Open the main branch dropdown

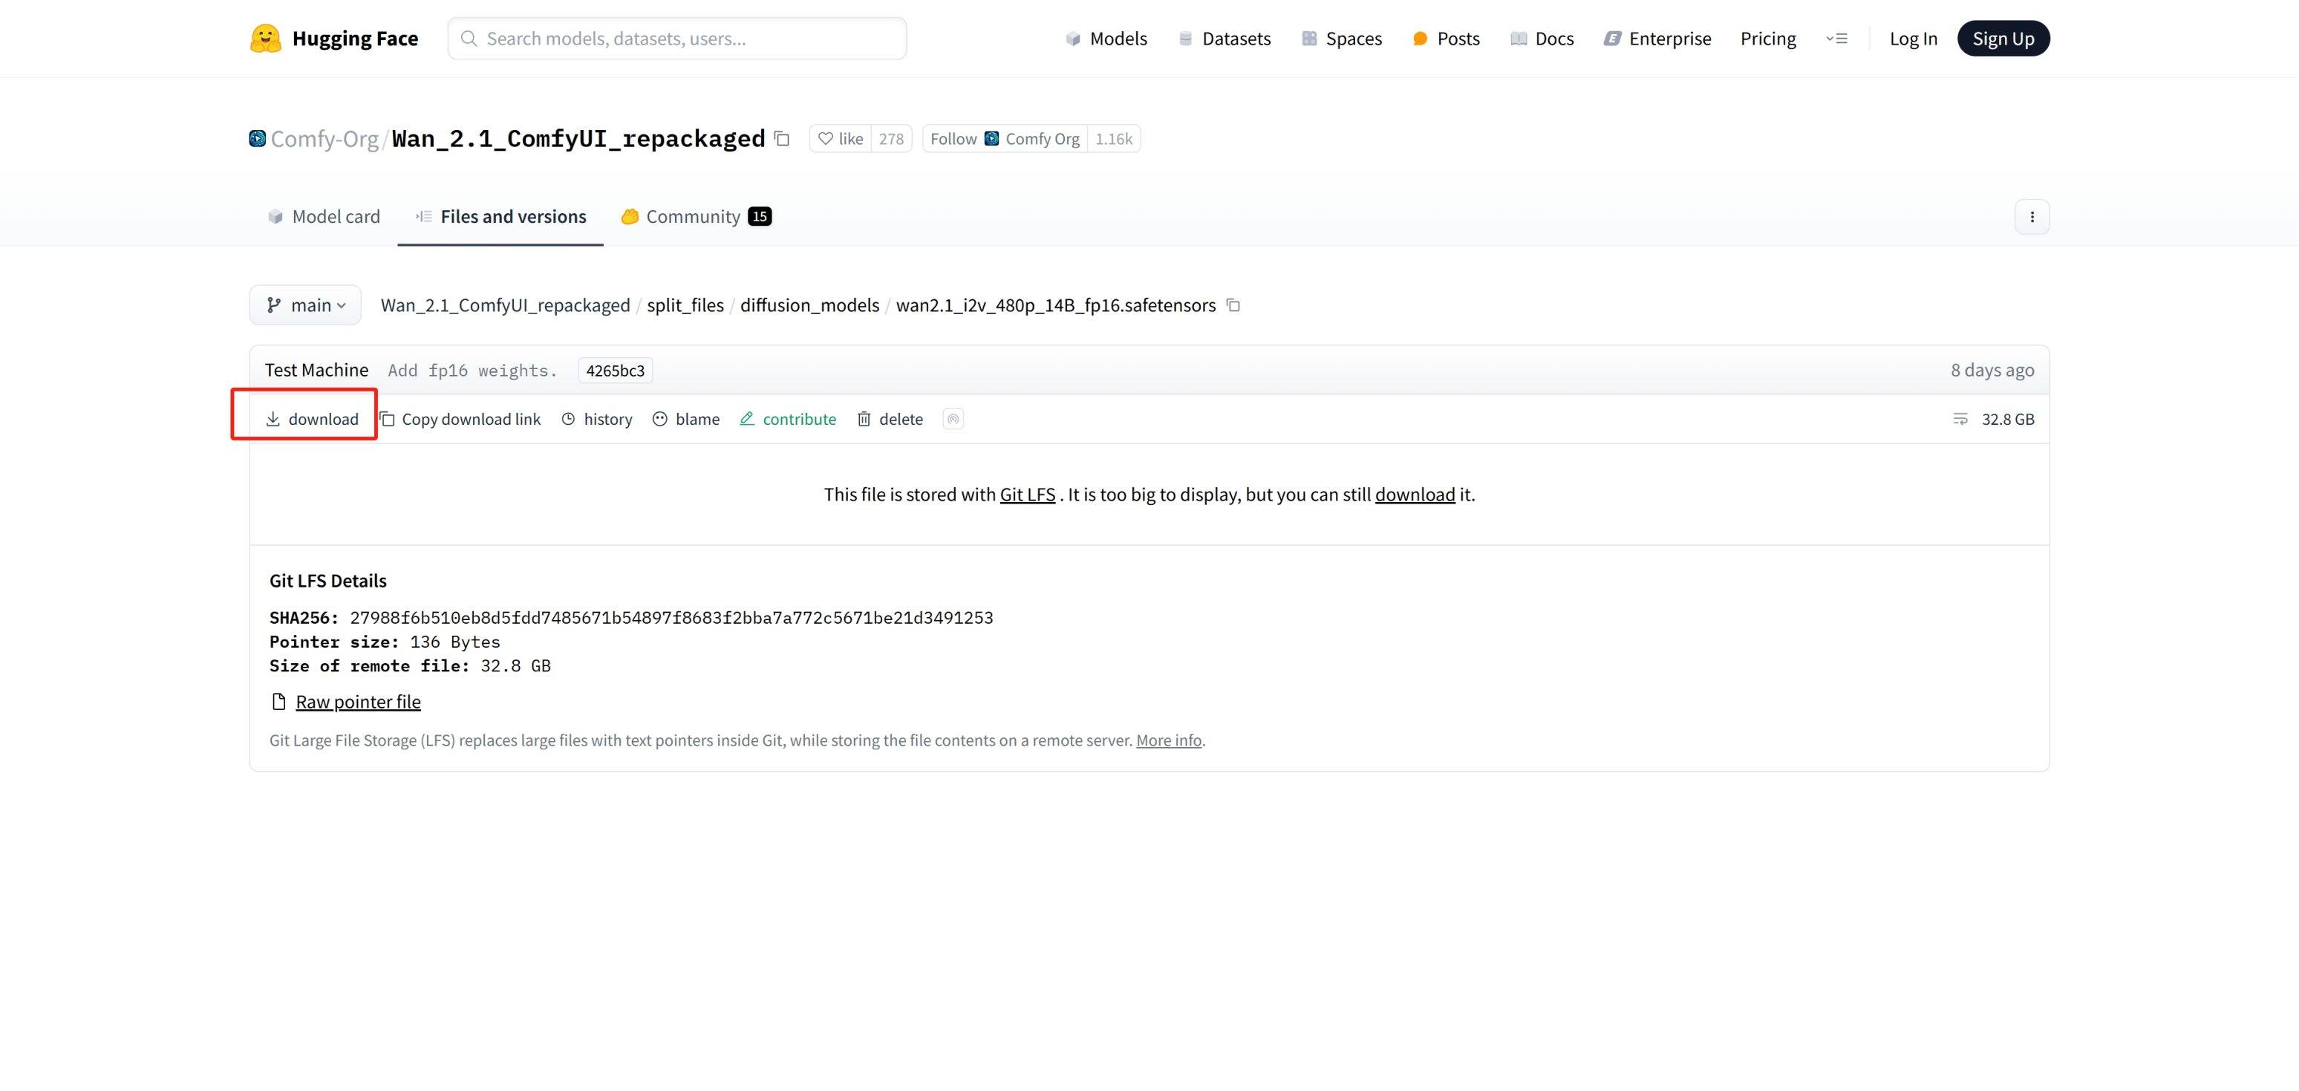[x=305, y=305]
